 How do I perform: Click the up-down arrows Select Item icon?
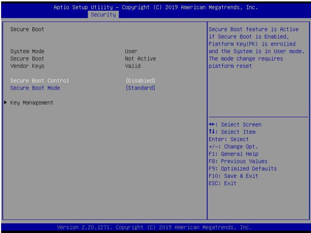tap(212, 132)
